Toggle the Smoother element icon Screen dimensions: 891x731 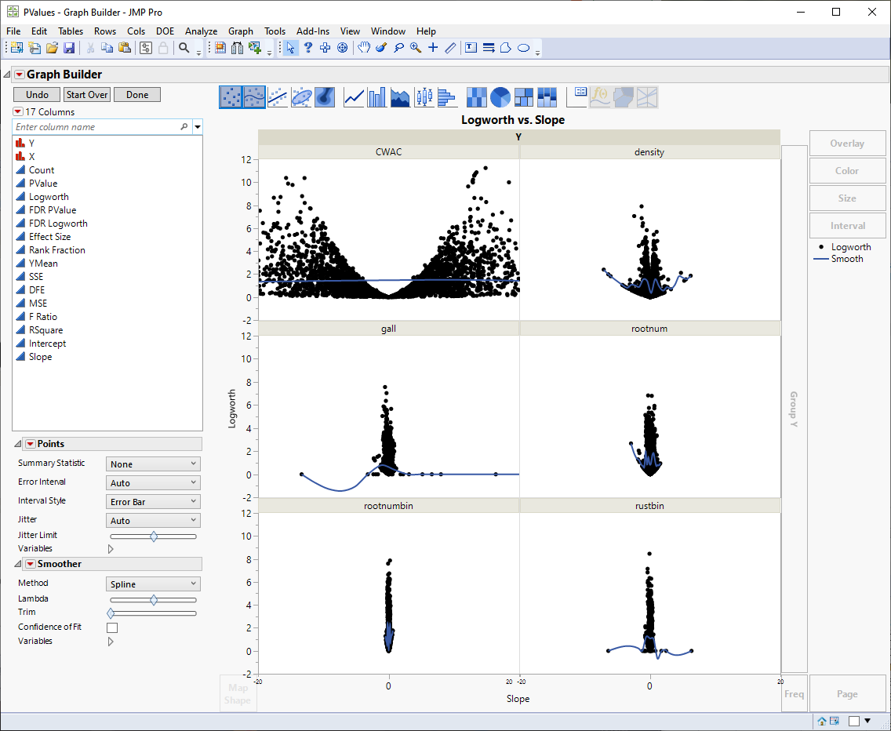click(254, 97)
